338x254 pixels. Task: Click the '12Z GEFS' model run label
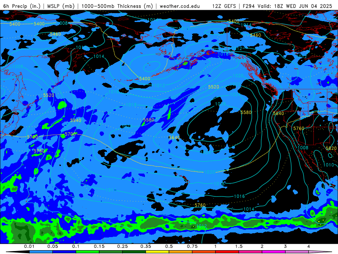click(x=224, y=6)
